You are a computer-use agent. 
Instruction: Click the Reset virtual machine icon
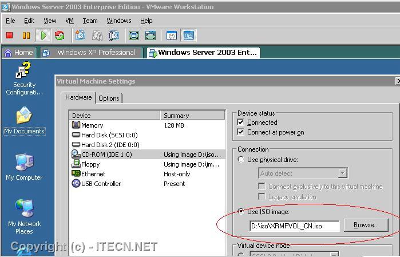click(60, 35)
